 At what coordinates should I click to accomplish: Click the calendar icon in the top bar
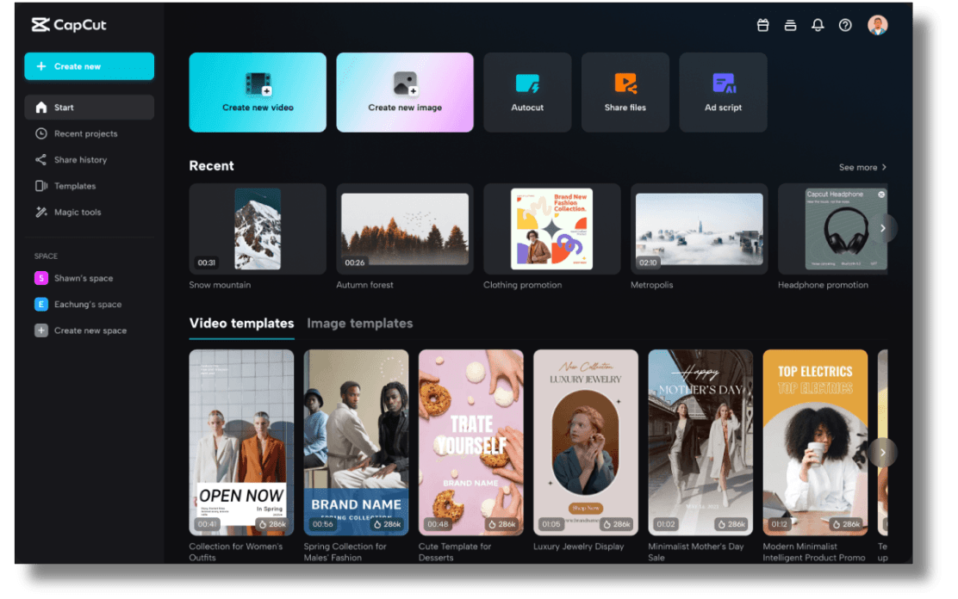coord(762,26)
